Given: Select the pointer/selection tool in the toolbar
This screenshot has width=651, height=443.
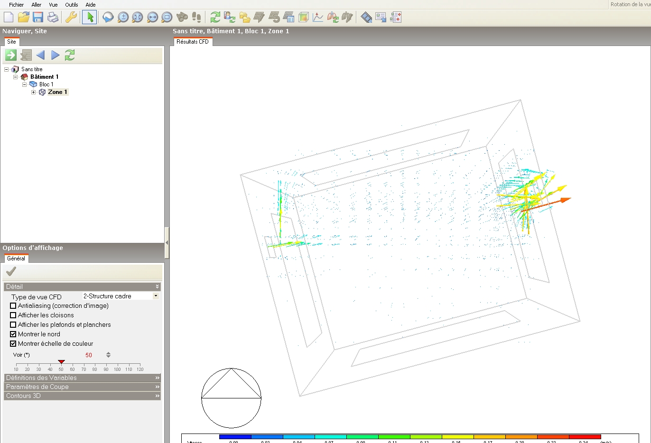Looking at the screenshot, I should (x=89, y=17).
